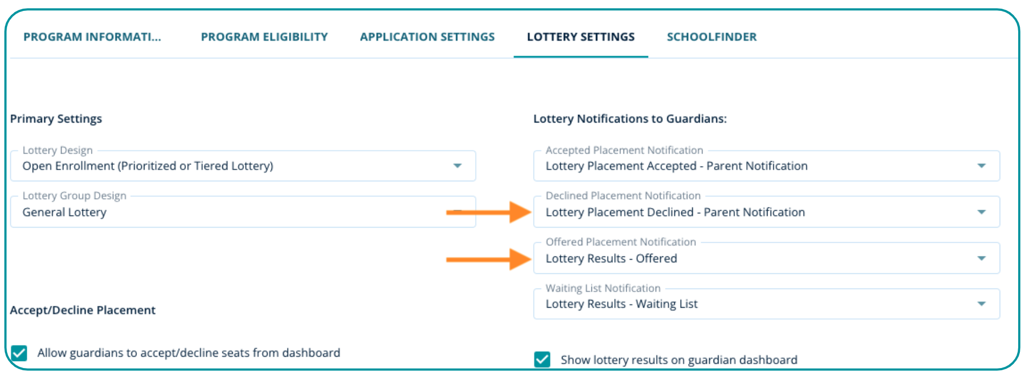The image size is (1028, 386).
Task: Go to the Application Settings tab
Action: pyautogui.click(x=427, y=37)
